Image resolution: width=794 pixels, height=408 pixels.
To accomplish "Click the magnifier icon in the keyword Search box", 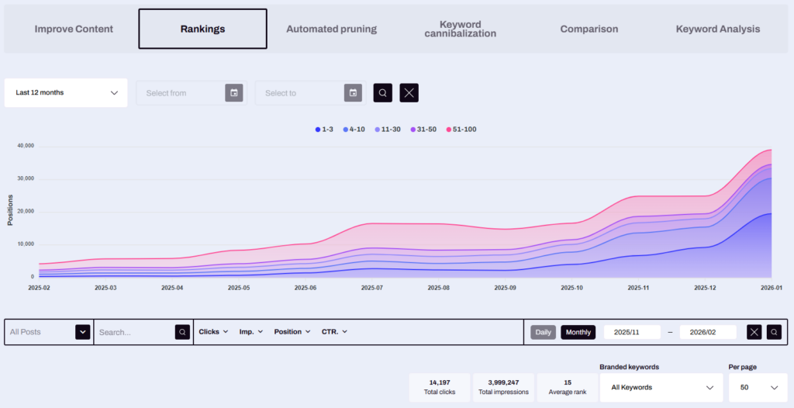I will [182, 332].
